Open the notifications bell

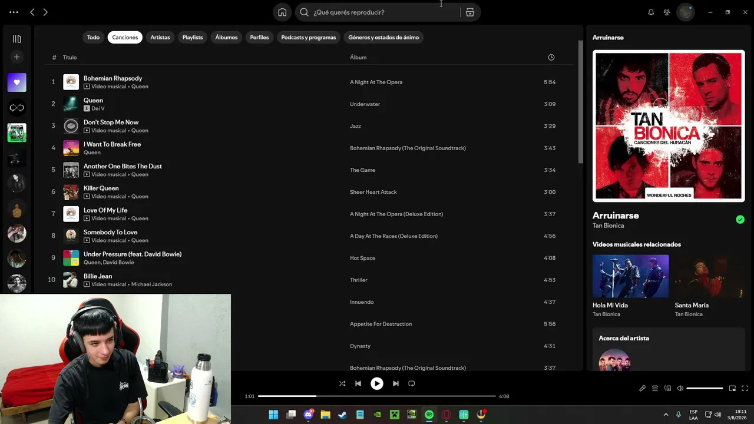point(651,12)
